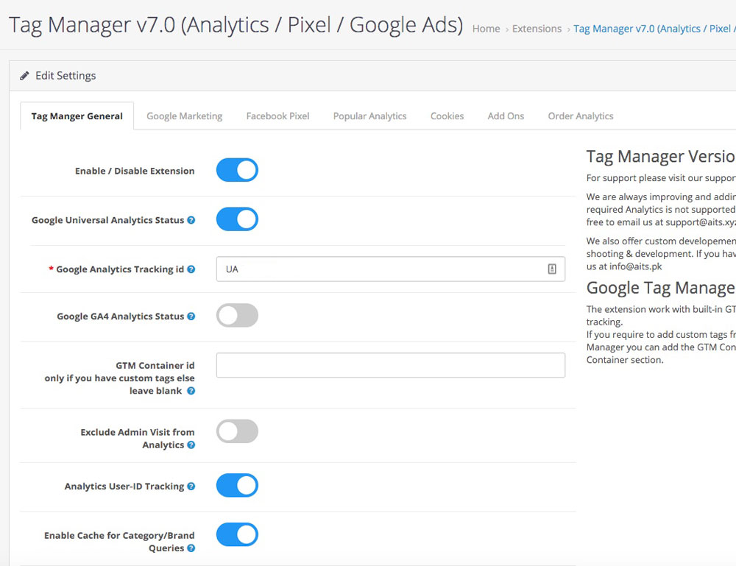Image resolution: width=736 pixels, height=566 pixels.
Task: Go to Home breadcrumb link
Action: point(486,29)
